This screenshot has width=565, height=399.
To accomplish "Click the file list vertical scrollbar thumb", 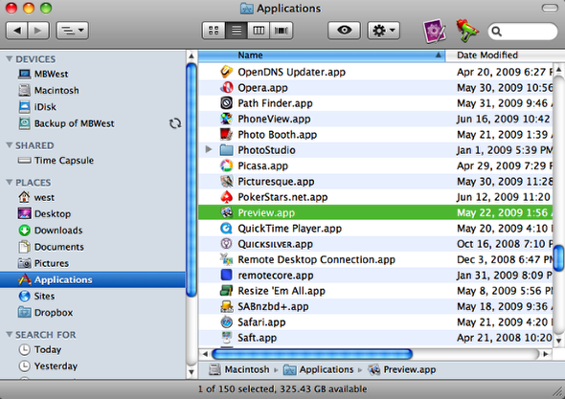I will tap(558, 257).
